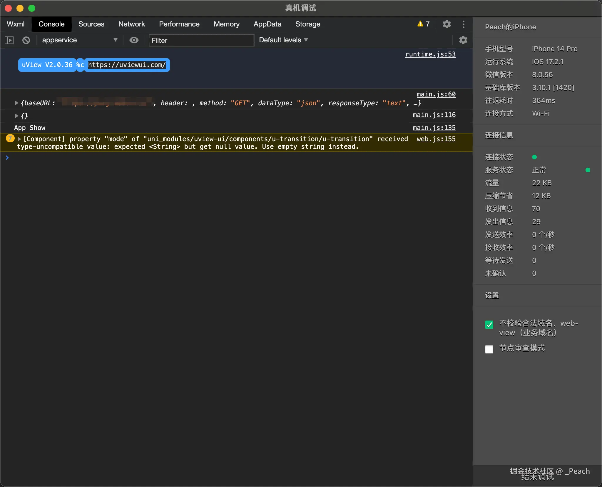Open the https://uviewui.com/ link
The width and height of the screenshot is (602, 487).
point(127,65)
